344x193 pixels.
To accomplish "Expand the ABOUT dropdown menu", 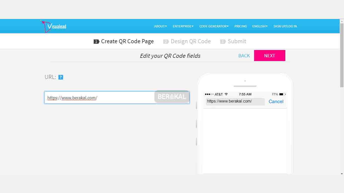I will [x=160, y=26].
